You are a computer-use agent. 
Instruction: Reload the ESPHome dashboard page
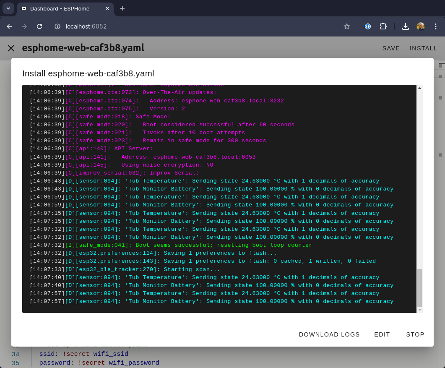point(39,26)
